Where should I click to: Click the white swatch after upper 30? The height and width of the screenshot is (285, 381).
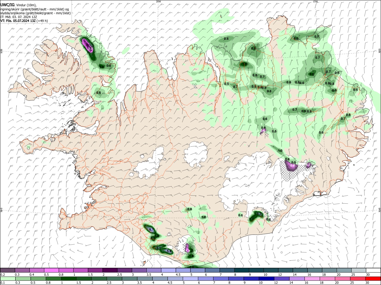(x=373, y=270)
